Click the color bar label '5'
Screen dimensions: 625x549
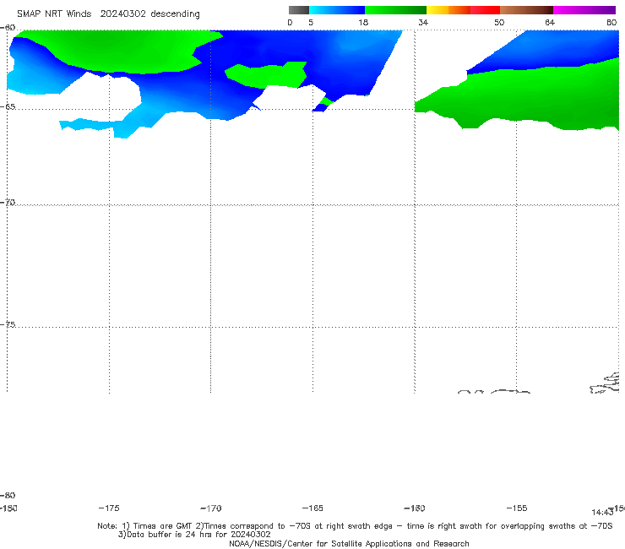(311, 22)
